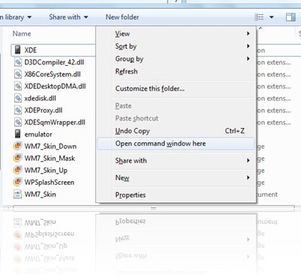Select the XDEProxy.dll file icon

pos(18,110)
